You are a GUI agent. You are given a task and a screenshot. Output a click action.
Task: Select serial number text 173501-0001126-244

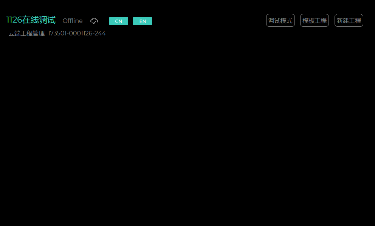coord(77,34)
